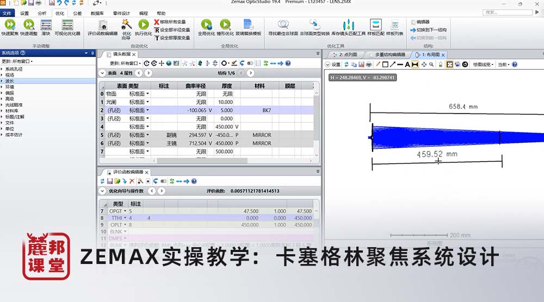Run 快速聚焦 quick focus tool
This screenshot has width=544, height=302.
10,27
